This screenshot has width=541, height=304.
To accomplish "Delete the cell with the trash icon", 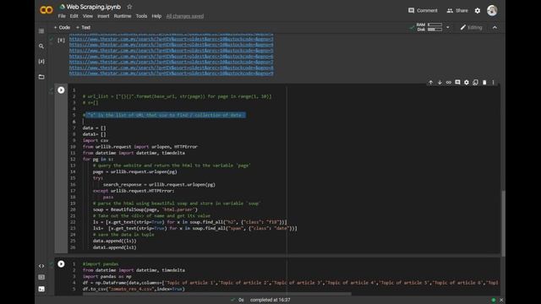I will pos(484,83).
